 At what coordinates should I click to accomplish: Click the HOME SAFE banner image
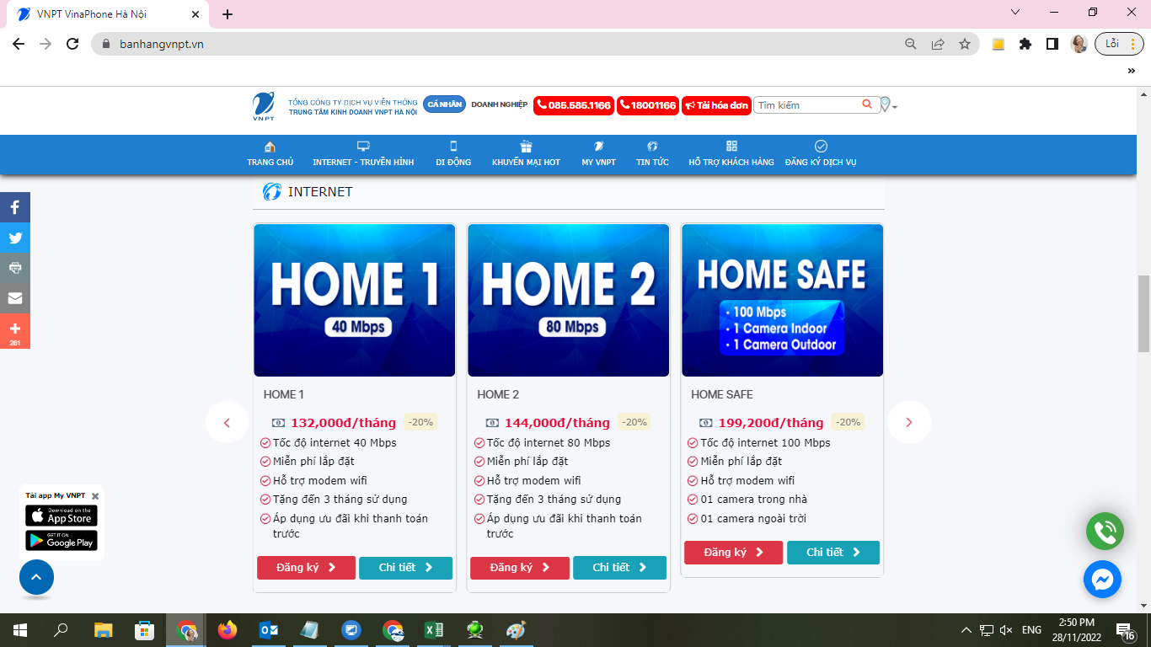(x=782, y=300)
